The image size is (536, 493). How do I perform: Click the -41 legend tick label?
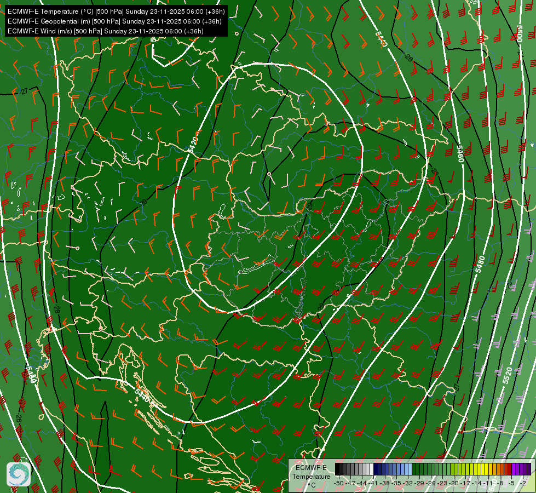click(373, 483)
